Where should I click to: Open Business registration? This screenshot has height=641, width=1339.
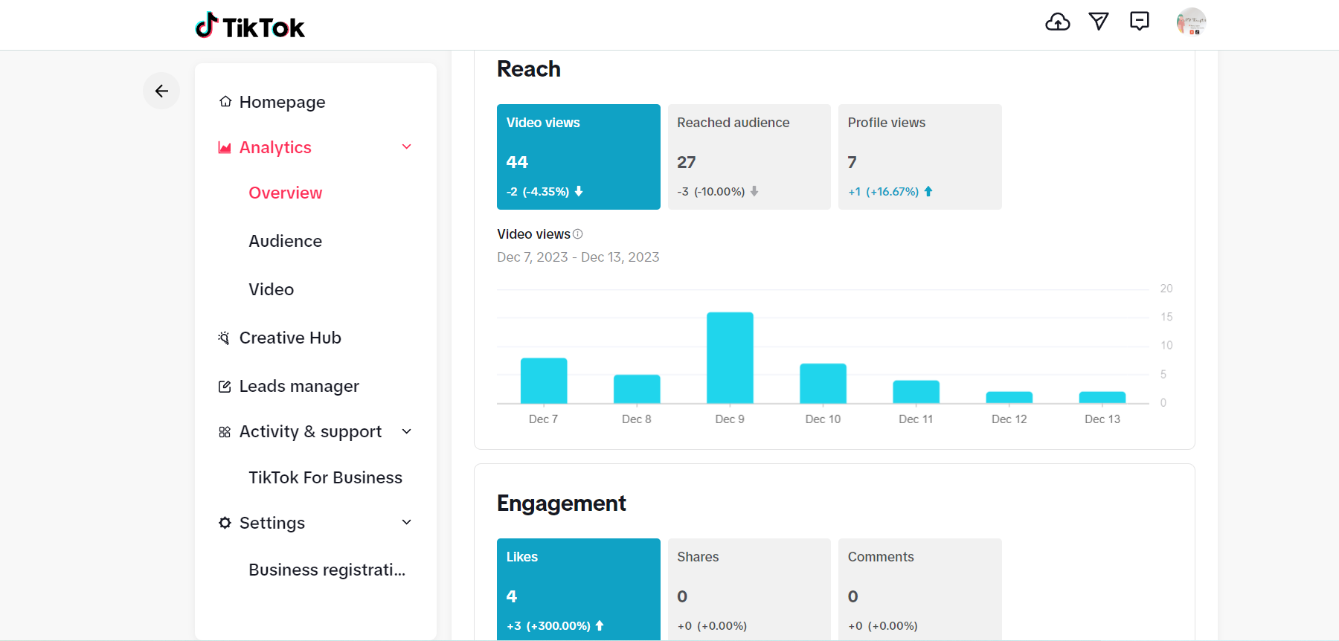click(x=327, y=570)
